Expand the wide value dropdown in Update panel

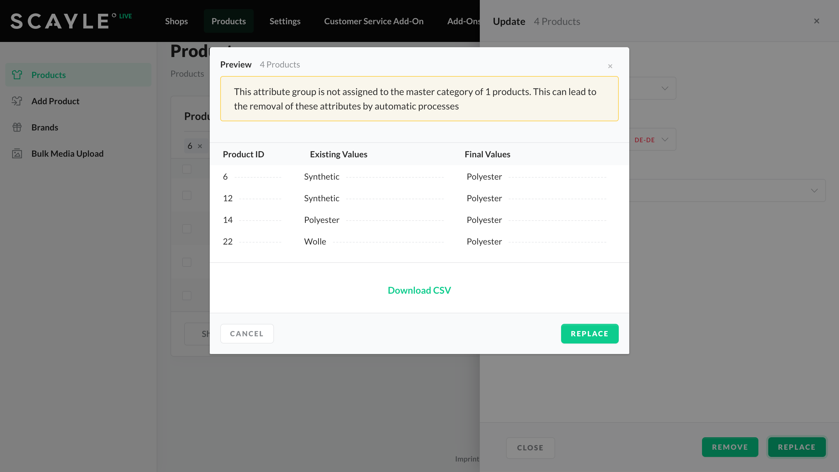[x=814, y=191]
